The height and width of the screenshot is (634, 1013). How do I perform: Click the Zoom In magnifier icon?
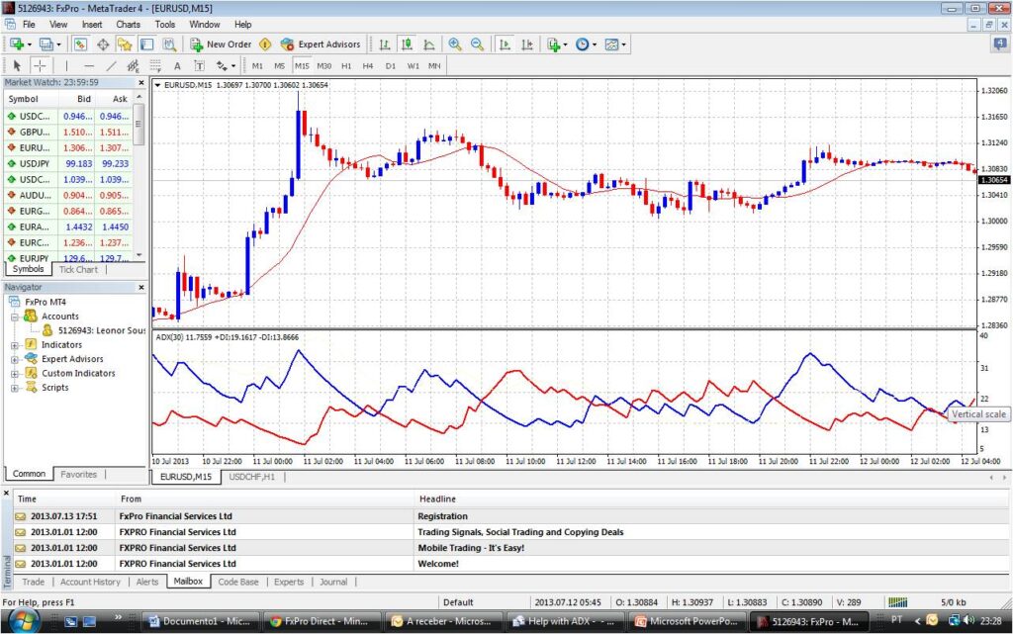(x=455, y=45)
